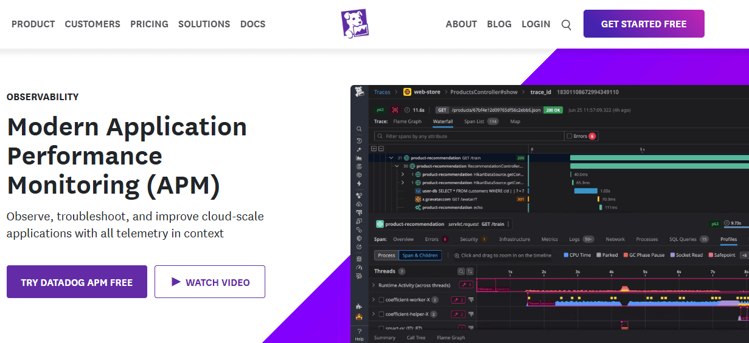Collapse the RecommendationController span row
Image resolution: width=749 pixels, height=343 pixels.
[x=397, y=166]
